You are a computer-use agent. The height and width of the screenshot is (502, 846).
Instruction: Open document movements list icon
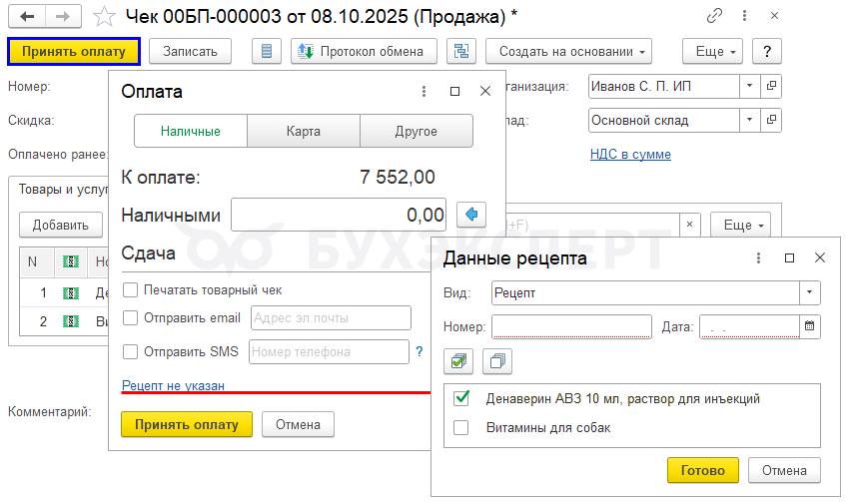[267, 51]
